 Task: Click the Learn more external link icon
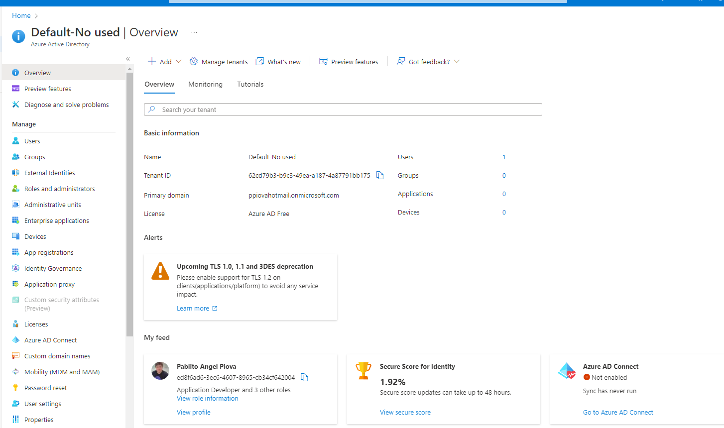point(215,308)
